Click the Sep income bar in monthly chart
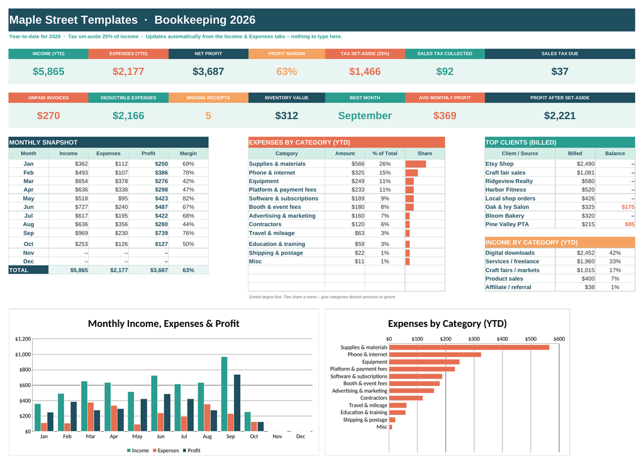Screen dimensions: 644x464 [225, 394]
